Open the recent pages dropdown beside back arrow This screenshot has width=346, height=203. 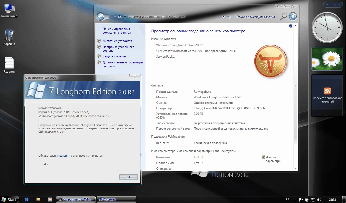click(115, 17)
